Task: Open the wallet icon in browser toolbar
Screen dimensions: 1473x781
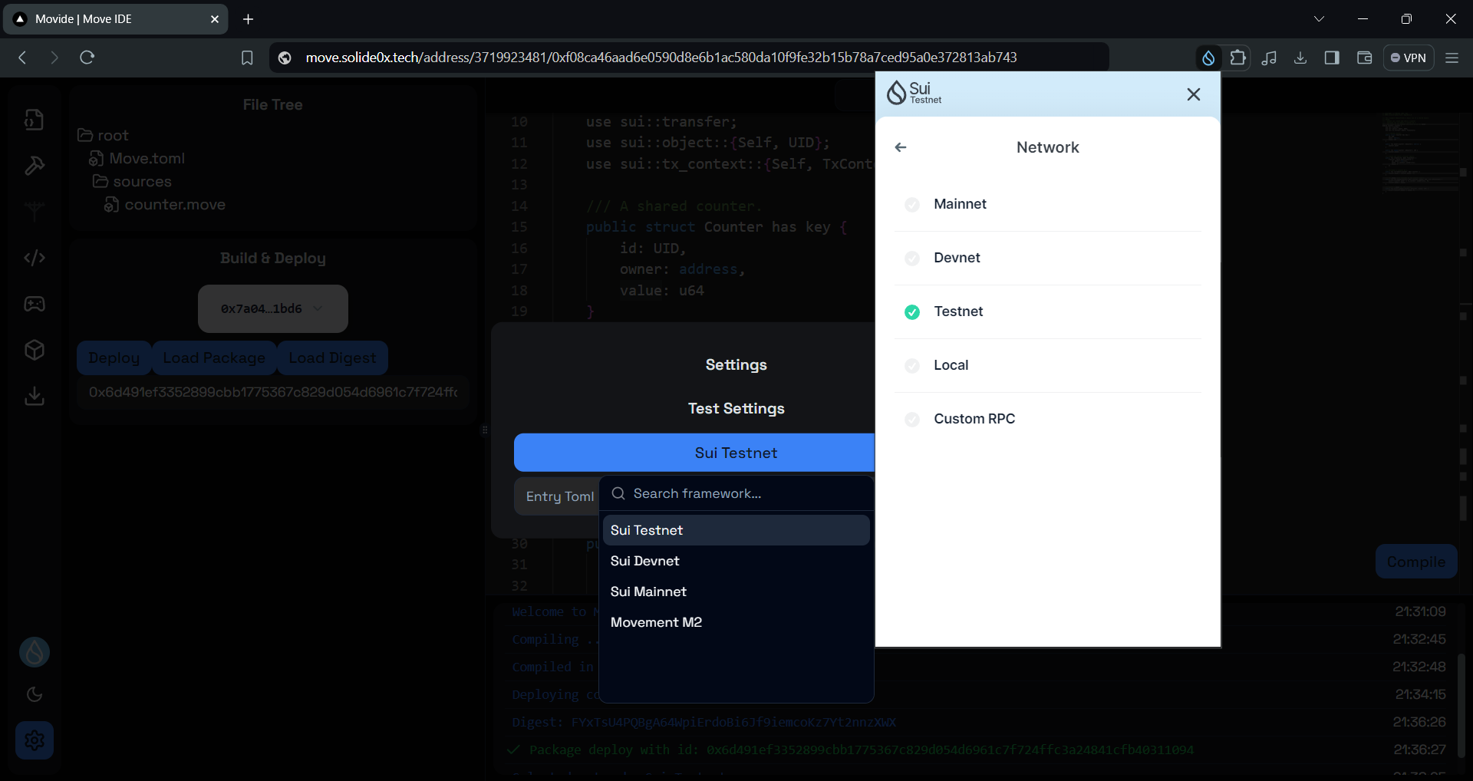Action: [x=1363, y=57]
